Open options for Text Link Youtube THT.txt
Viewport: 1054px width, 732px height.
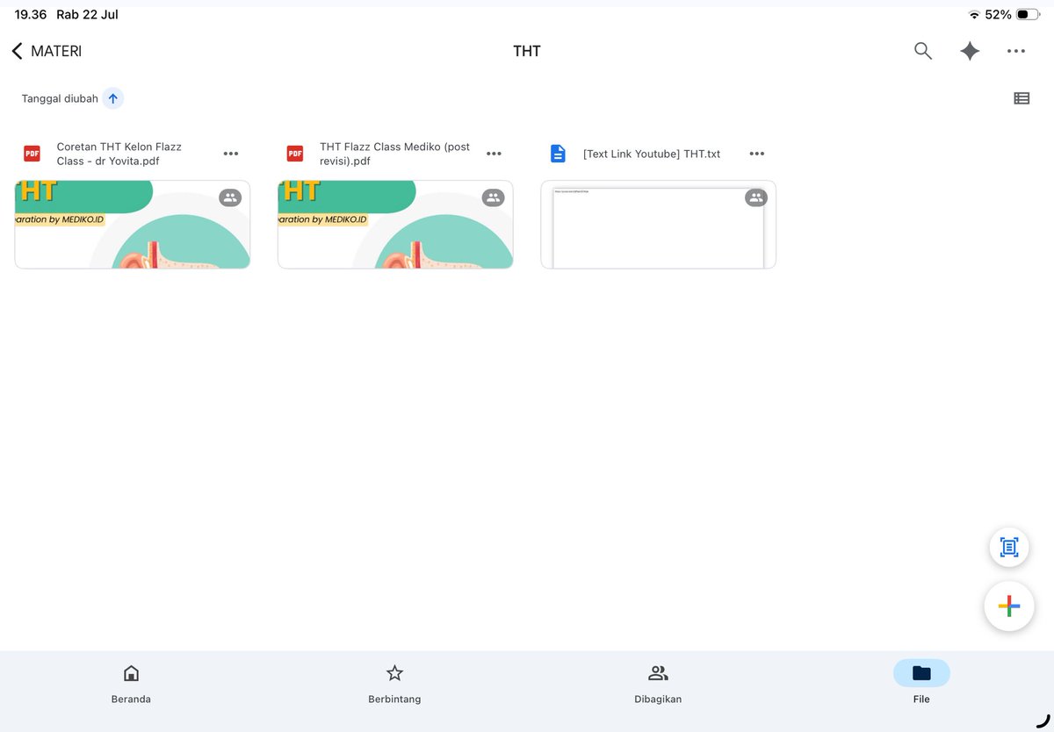click(757, 154)
